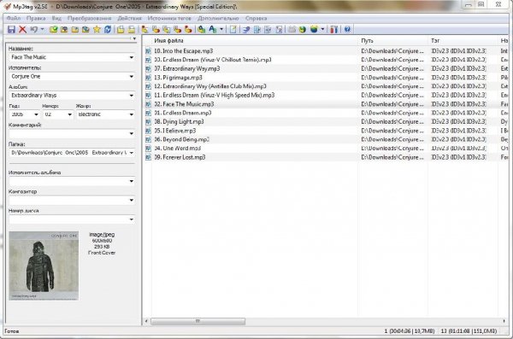
Task: Open the Файл menu
Action: point(14,18)
